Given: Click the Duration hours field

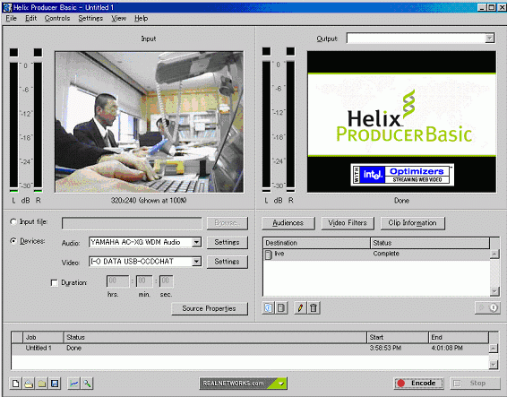Looking at the screenshot, I should (117, 280).
